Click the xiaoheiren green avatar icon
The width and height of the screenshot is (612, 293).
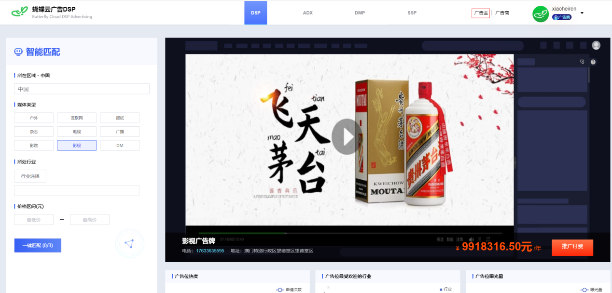coord(541,13)
